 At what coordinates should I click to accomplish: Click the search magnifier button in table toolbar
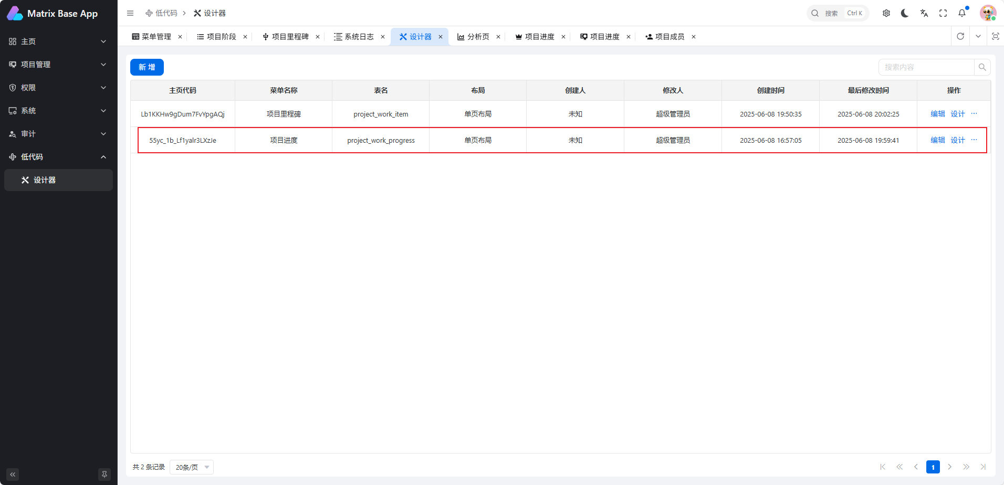[982, 67]
